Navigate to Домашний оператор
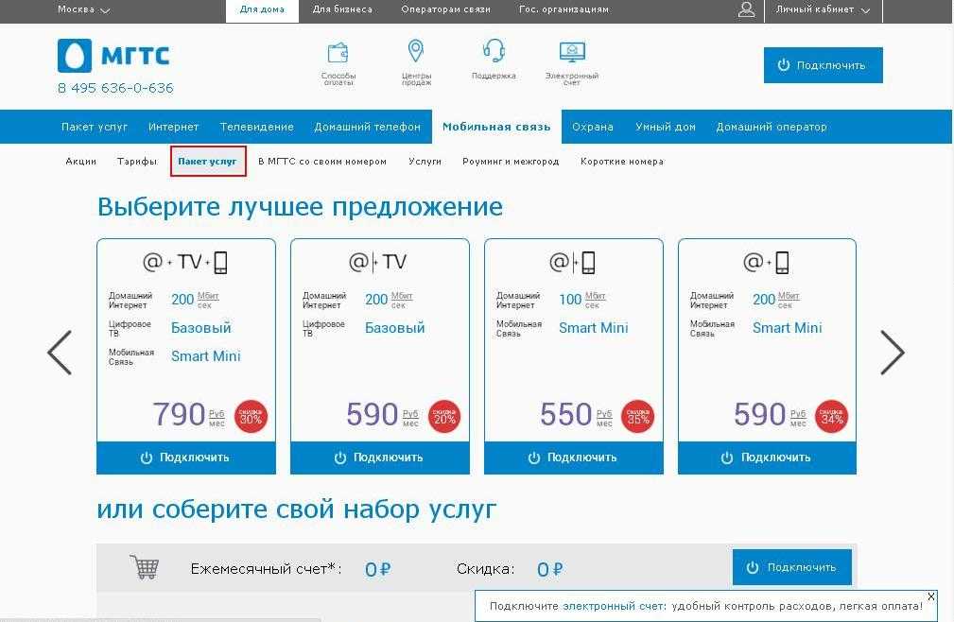Screen dimensions: 954x622 coord(772,127)
